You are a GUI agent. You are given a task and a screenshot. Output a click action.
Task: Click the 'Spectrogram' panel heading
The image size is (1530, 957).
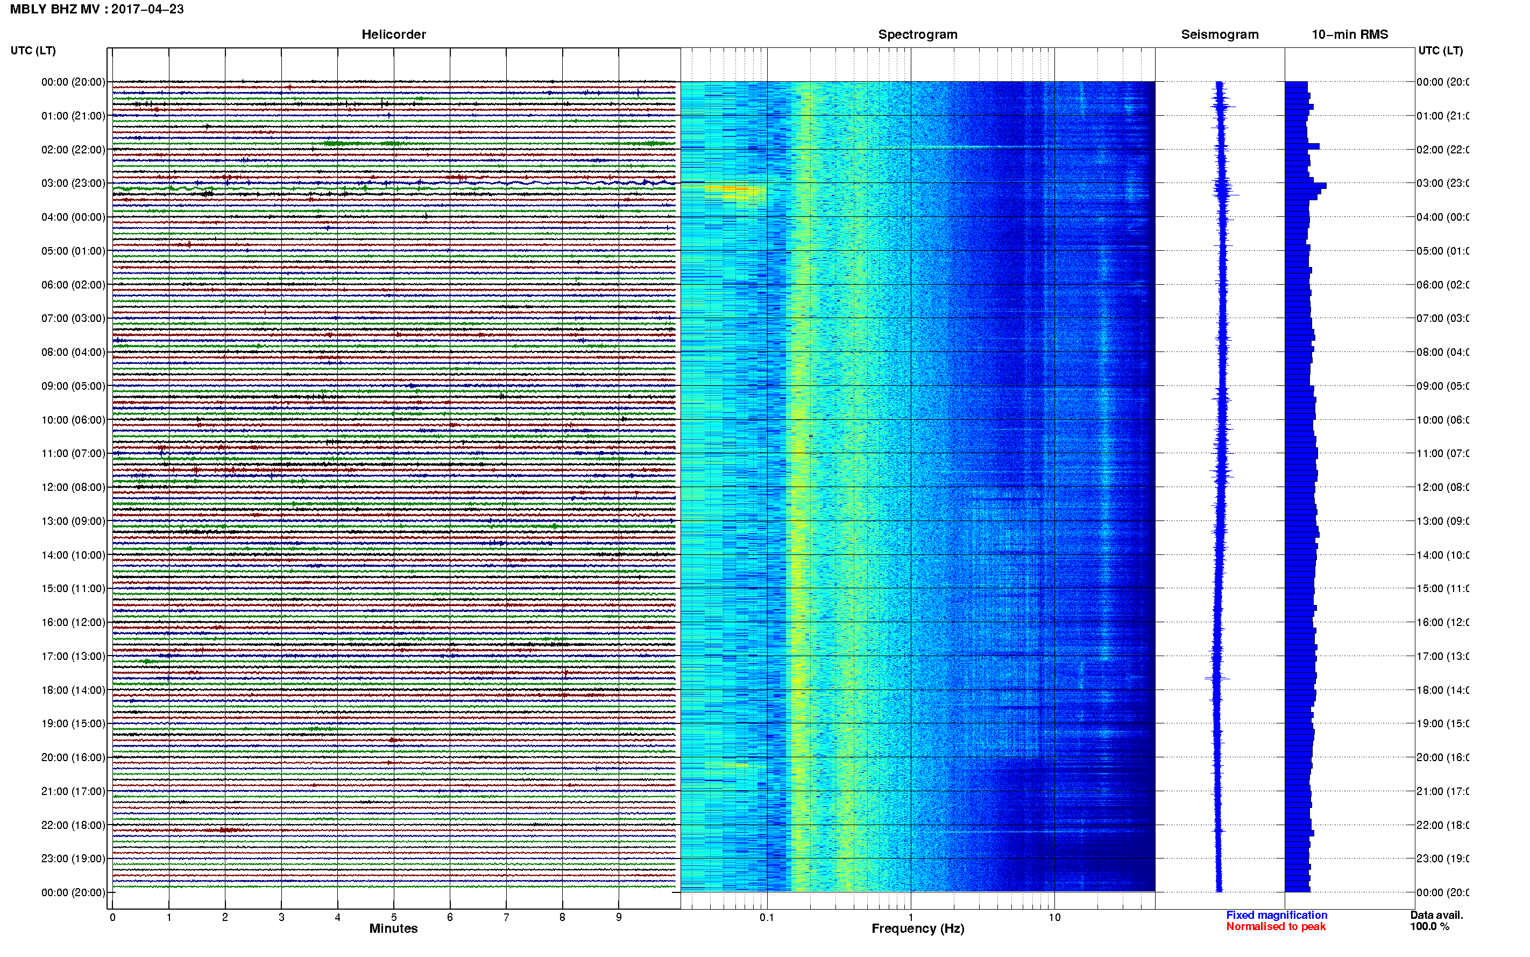click(x=918, y=34)
